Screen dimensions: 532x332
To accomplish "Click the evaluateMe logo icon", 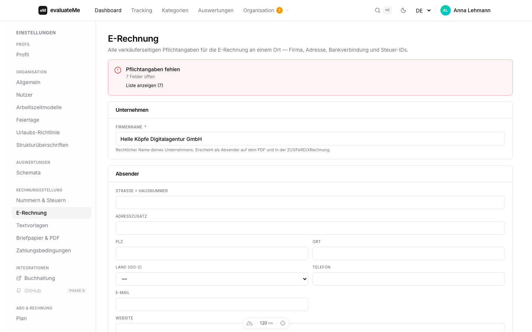I will [x=43, y=10].
